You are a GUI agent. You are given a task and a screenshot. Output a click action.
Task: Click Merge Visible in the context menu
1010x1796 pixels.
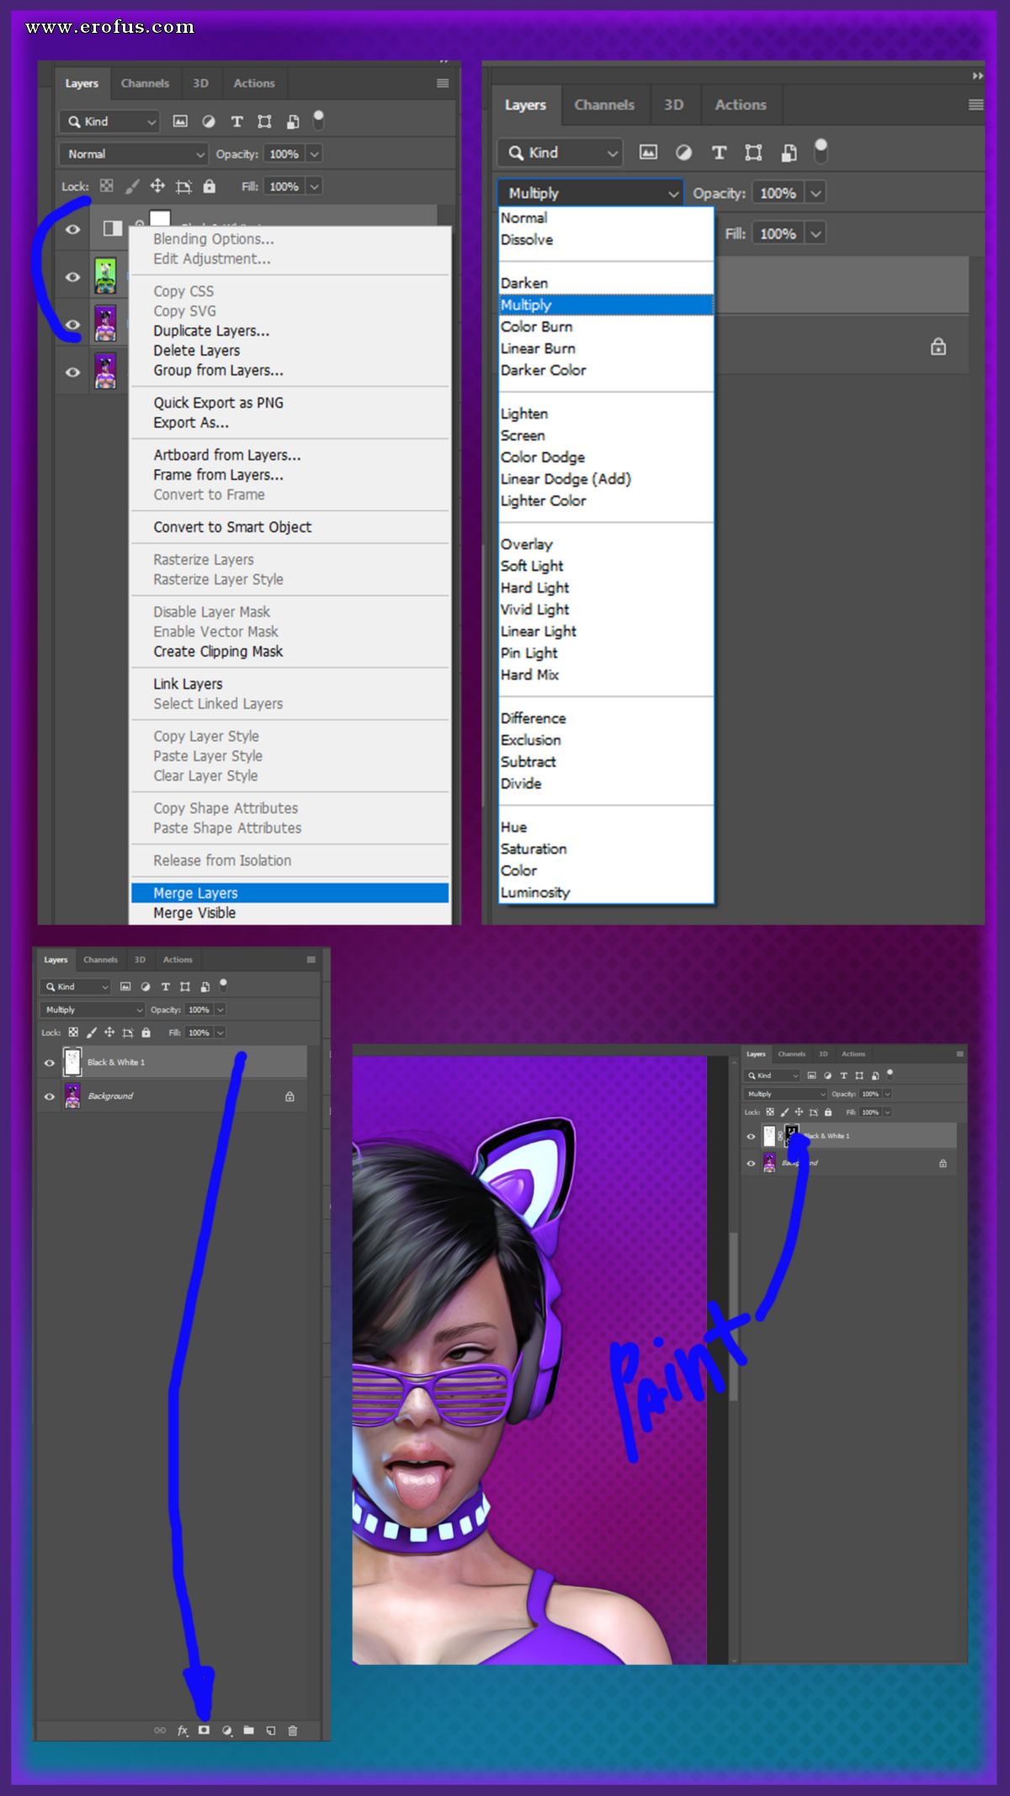coord(194,913)
